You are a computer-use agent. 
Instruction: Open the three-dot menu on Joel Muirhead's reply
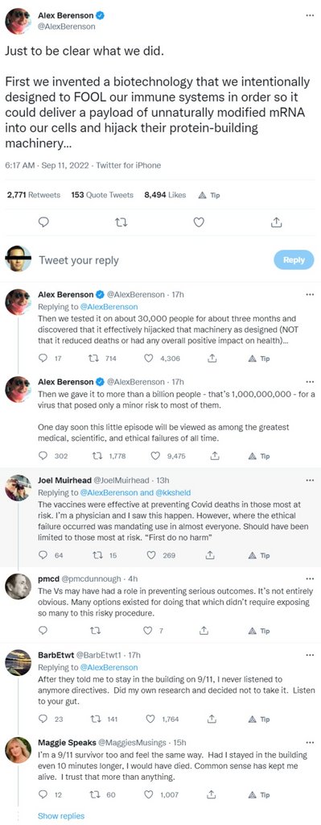(x=310, y=481)
